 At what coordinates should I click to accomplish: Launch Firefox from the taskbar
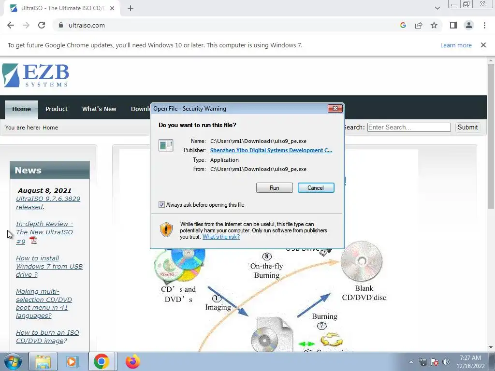(x=132, y=362)
